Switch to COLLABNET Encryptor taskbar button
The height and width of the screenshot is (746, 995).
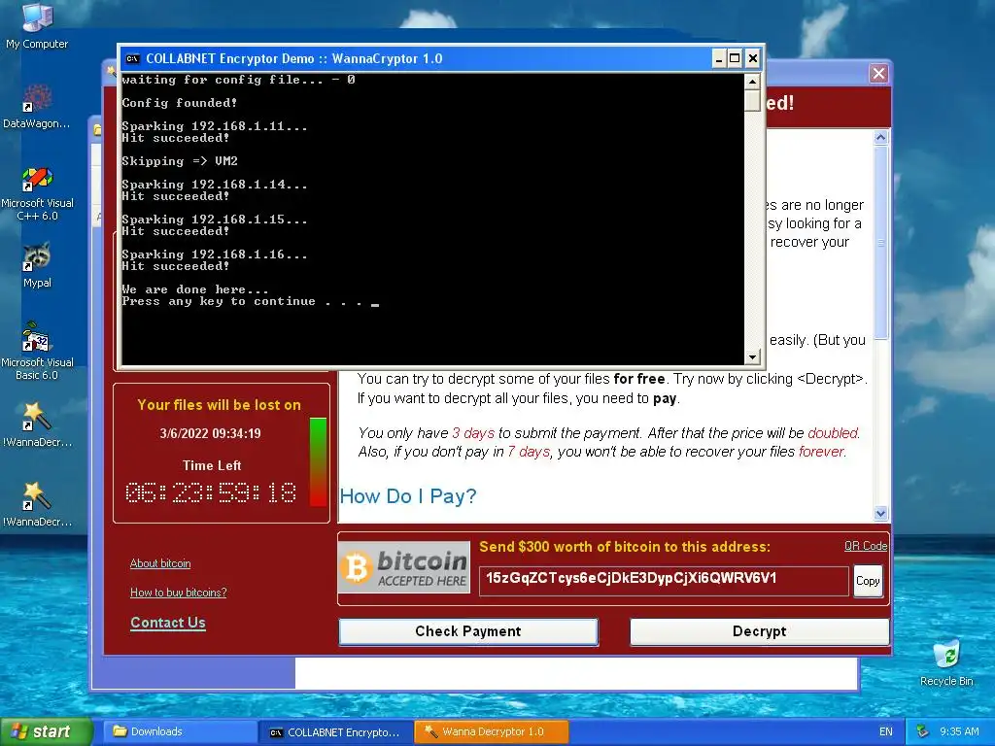335,731
